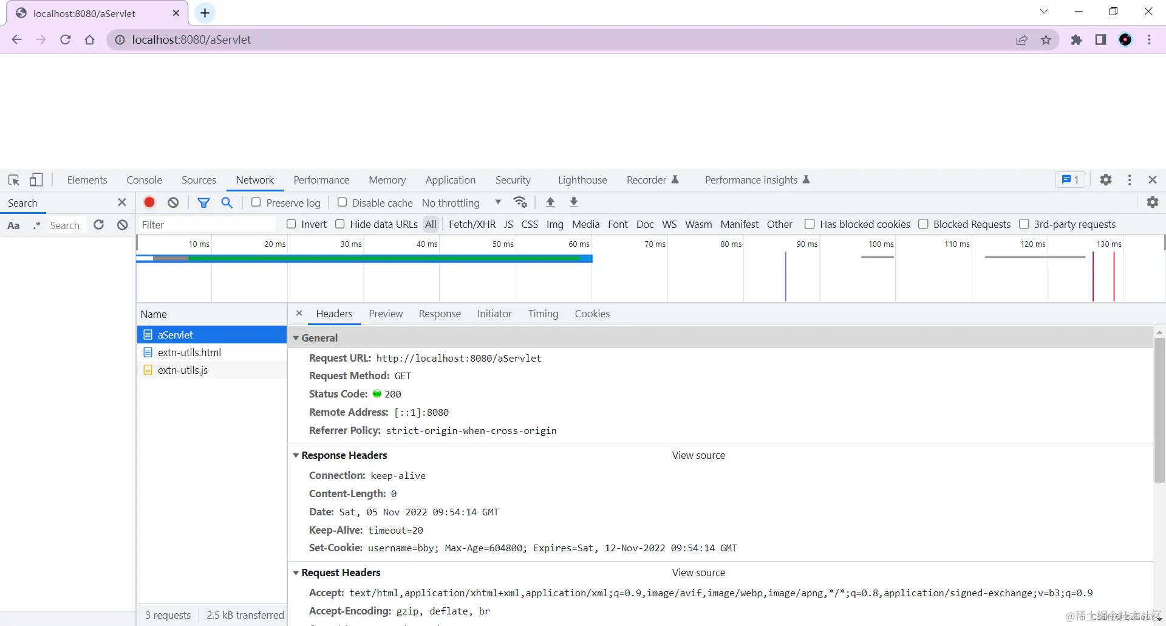
Task: Bookmark this page with star icon
Action: [x=1046, y=40]
